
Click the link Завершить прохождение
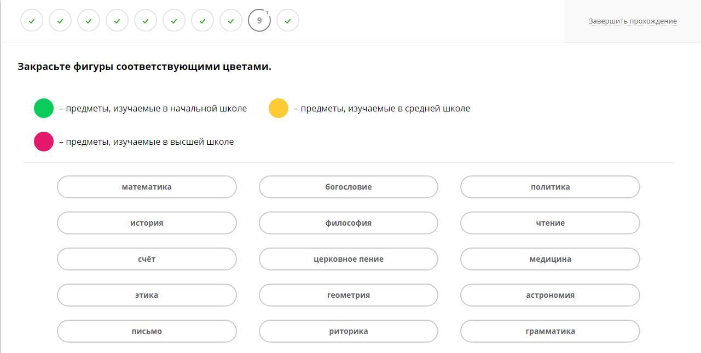coord(633,21)
